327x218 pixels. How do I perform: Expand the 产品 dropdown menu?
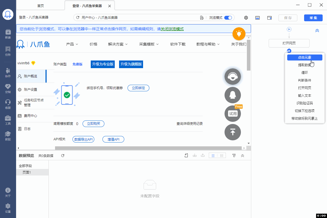[72, 44]
